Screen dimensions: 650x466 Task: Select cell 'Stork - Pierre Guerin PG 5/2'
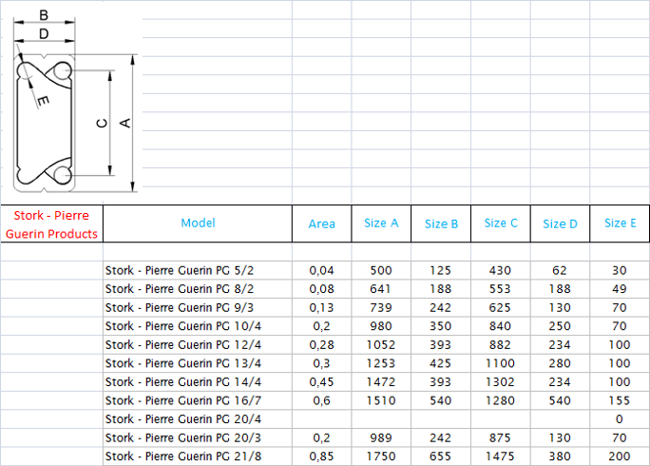(x=198, y=270)
